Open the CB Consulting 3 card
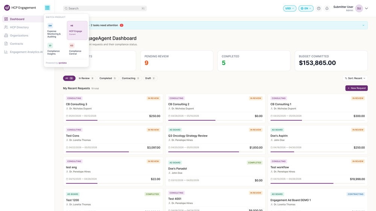Image resolution: width=376 pixels, height=211 pixels. point(113,108)
